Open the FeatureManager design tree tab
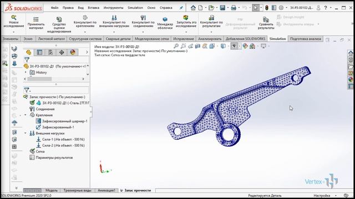The height and width of the screenshot is (199, 355). pyautogui.click(x=28, y=53)
